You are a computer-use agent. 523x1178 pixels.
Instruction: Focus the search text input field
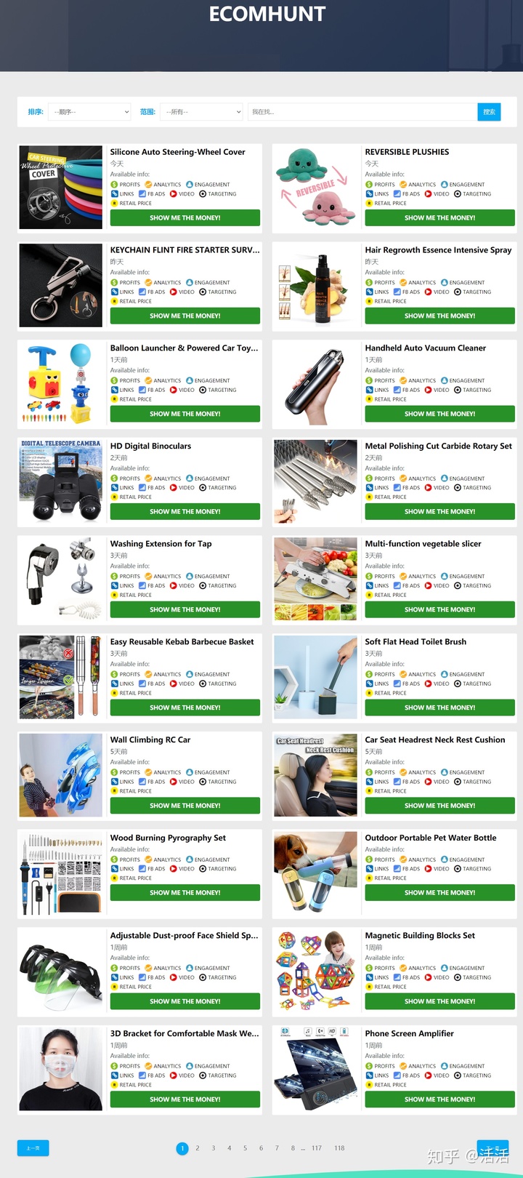tap(362, 112)
